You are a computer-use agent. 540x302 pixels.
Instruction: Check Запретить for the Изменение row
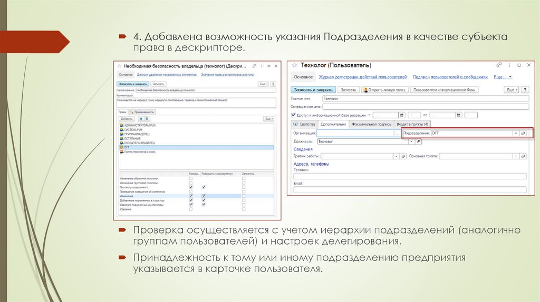pyautogui.click(x=243, y=196)
